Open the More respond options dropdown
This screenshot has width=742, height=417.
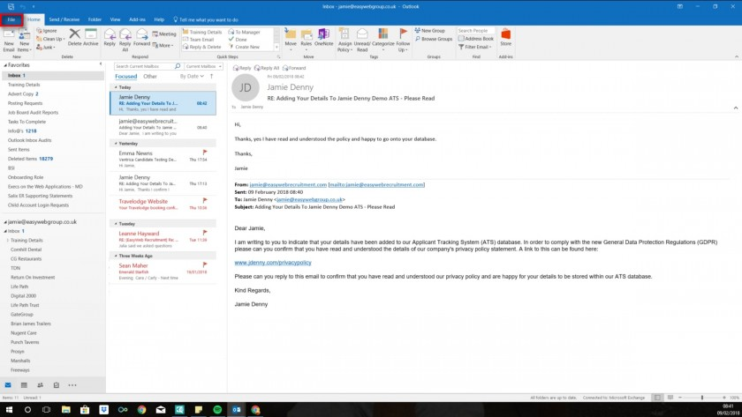click(163, 45)
